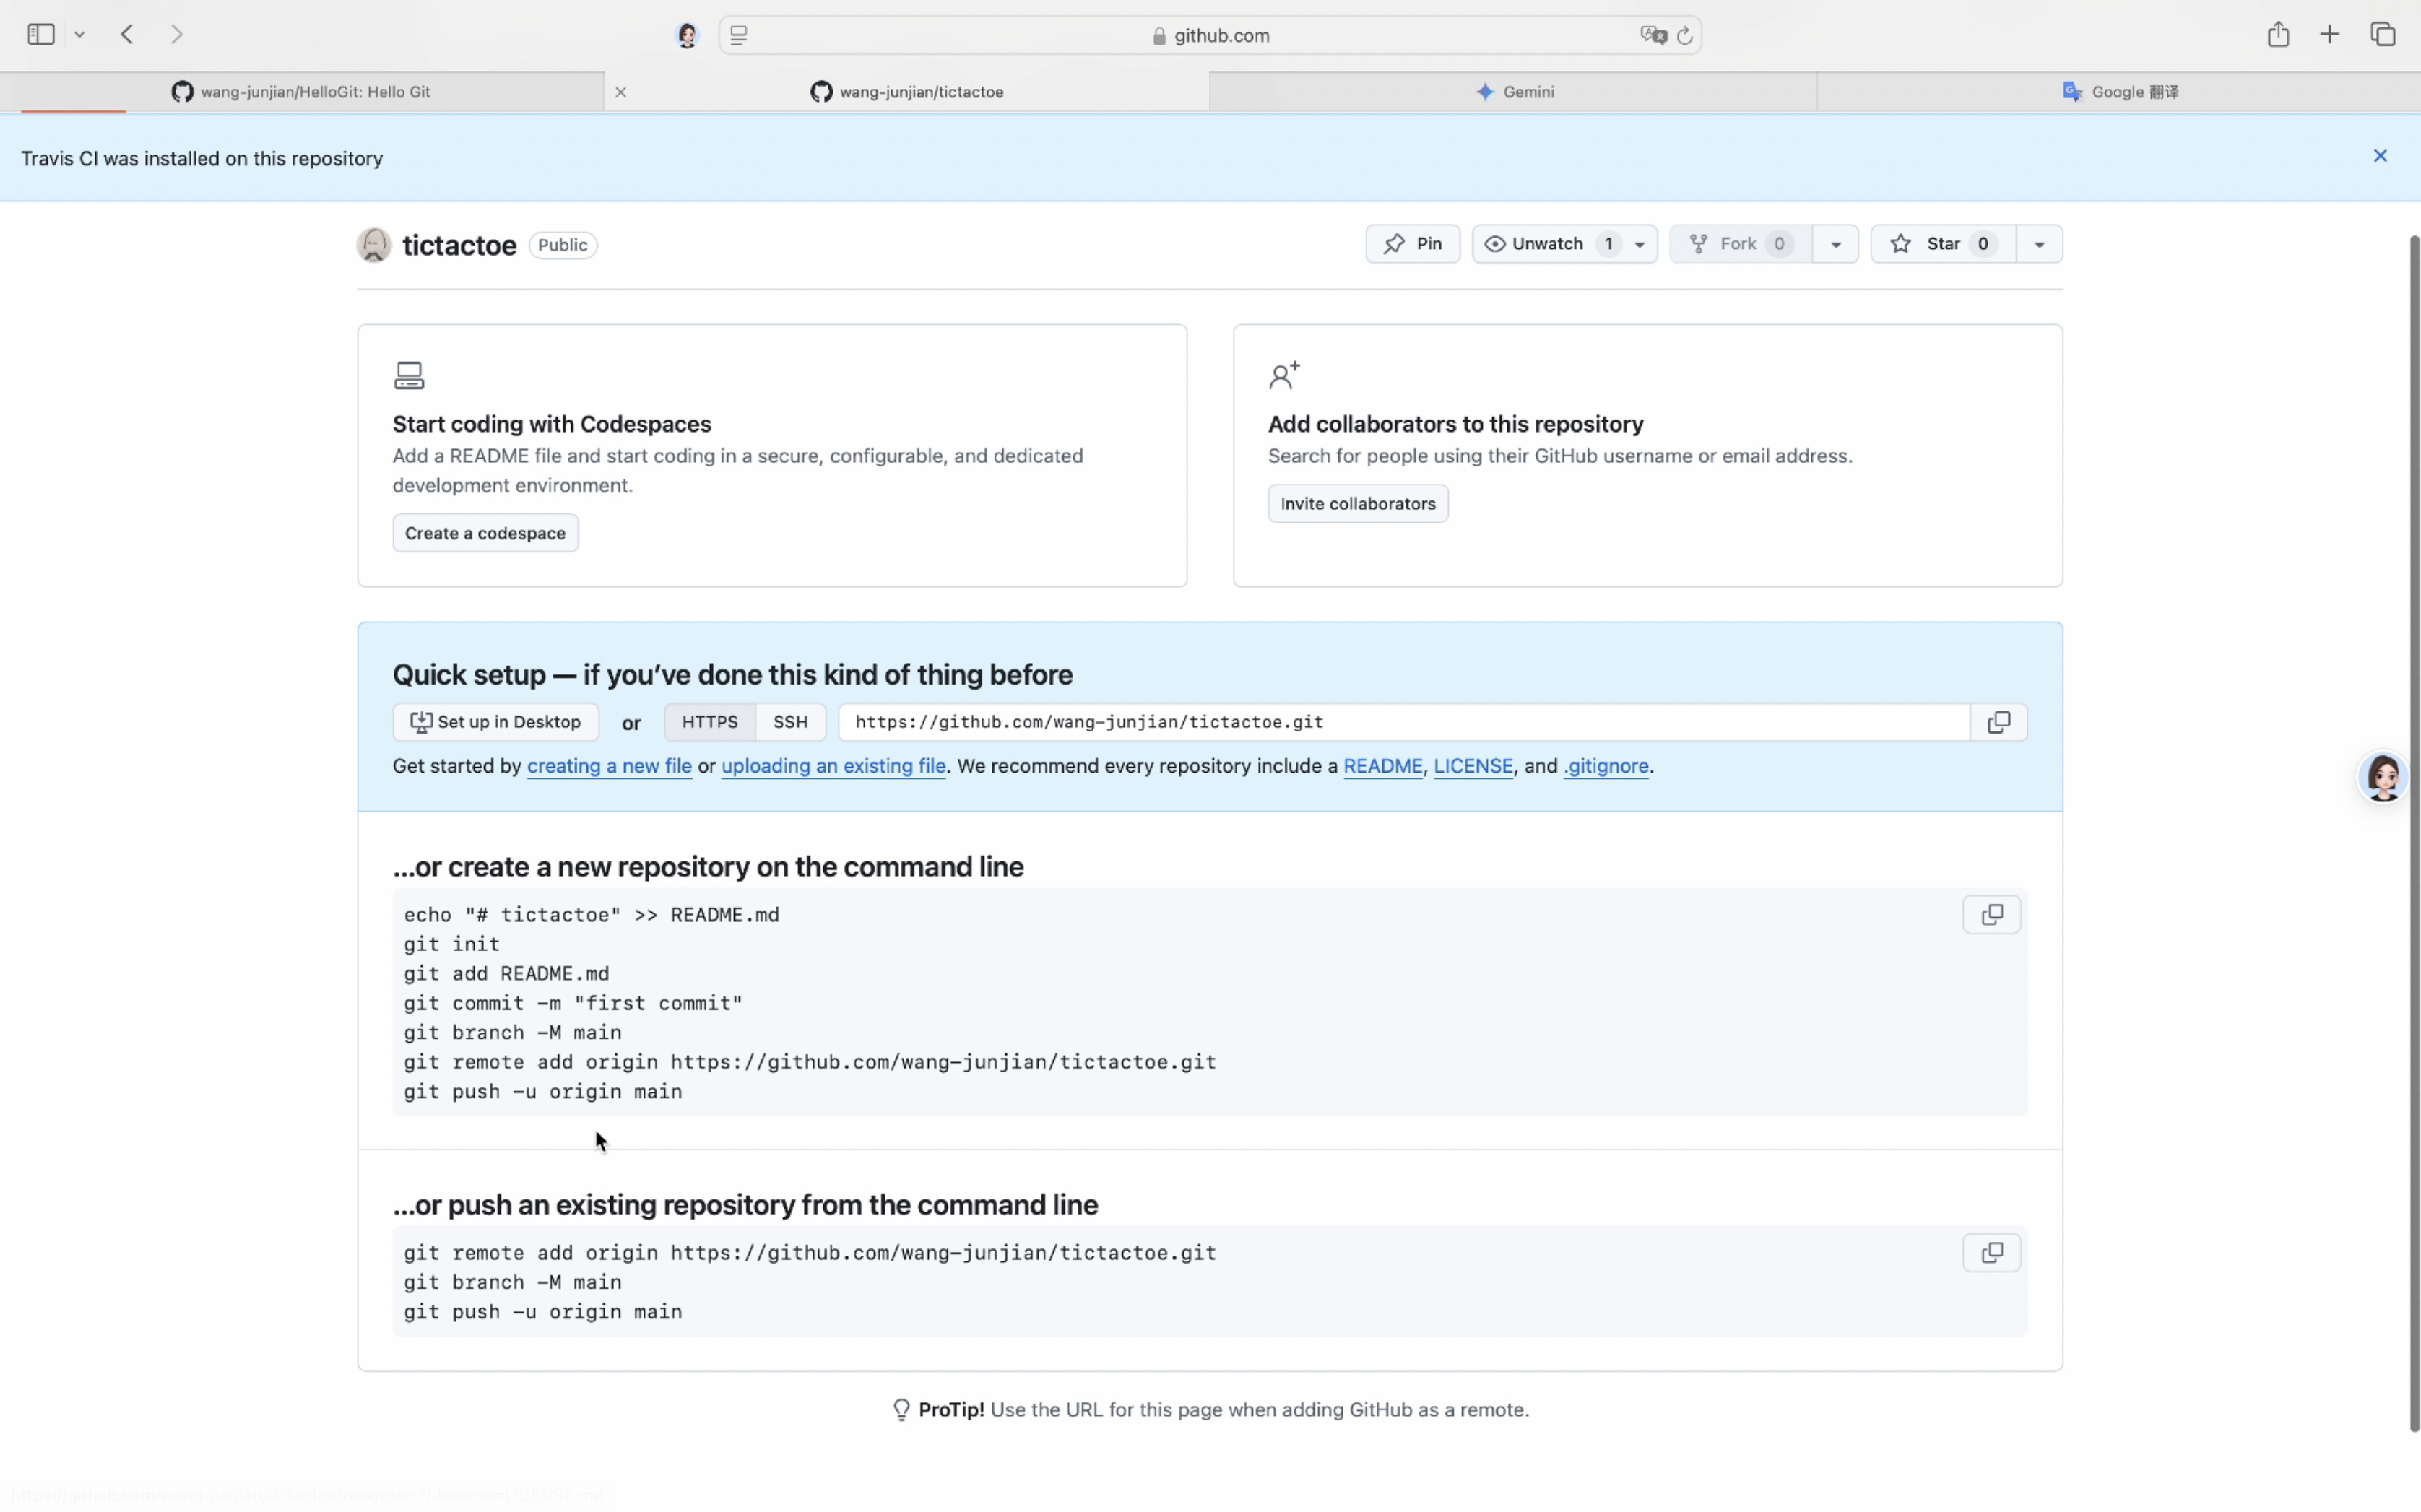The height and width of the screenshot is (1512, 2421).
Task: Copy the push existing repository commands
Action: 1991,1253
